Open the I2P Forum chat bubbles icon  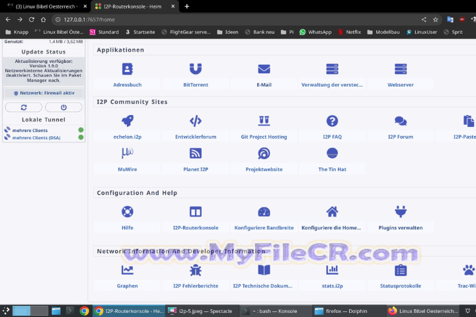(x=401, y=121)
